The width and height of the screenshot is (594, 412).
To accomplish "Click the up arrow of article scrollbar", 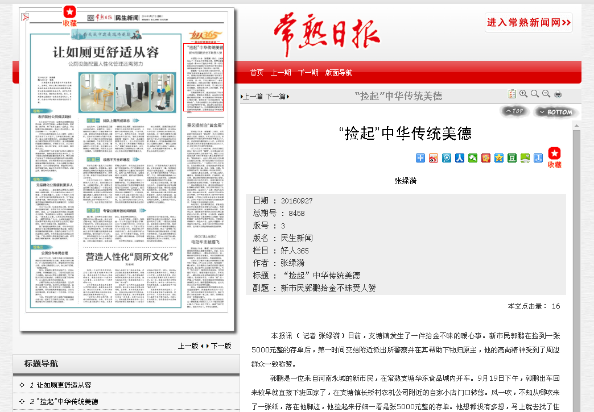I will [x=576, y=126].
